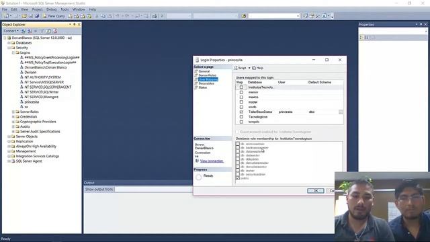Image resolution: width=430 pixels, height=242 pixels.
Task: Click the Open File folder icon in toolbar
Action: pyautogui.click(x=24, y=16)
